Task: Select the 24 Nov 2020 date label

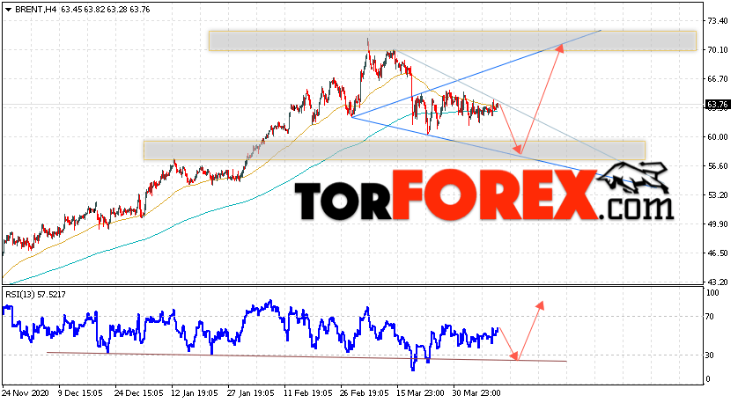Action: (x=26, y=392)
